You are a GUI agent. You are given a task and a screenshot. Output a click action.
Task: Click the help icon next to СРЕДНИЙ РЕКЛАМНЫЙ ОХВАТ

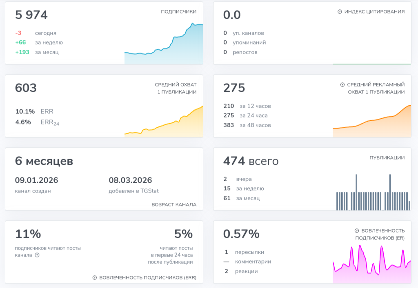[342, 85]
